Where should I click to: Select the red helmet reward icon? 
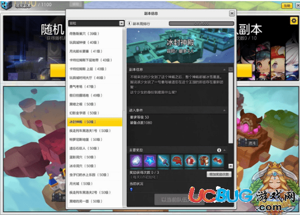[x=177, y=161]
